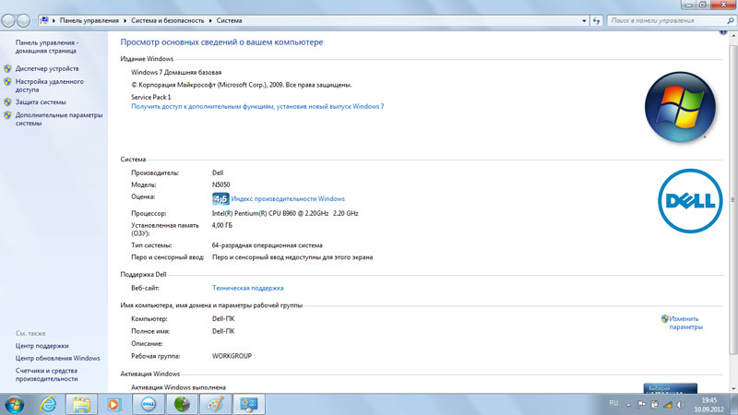
Task: Open Защита системы
Action: (x=41, y=102)
